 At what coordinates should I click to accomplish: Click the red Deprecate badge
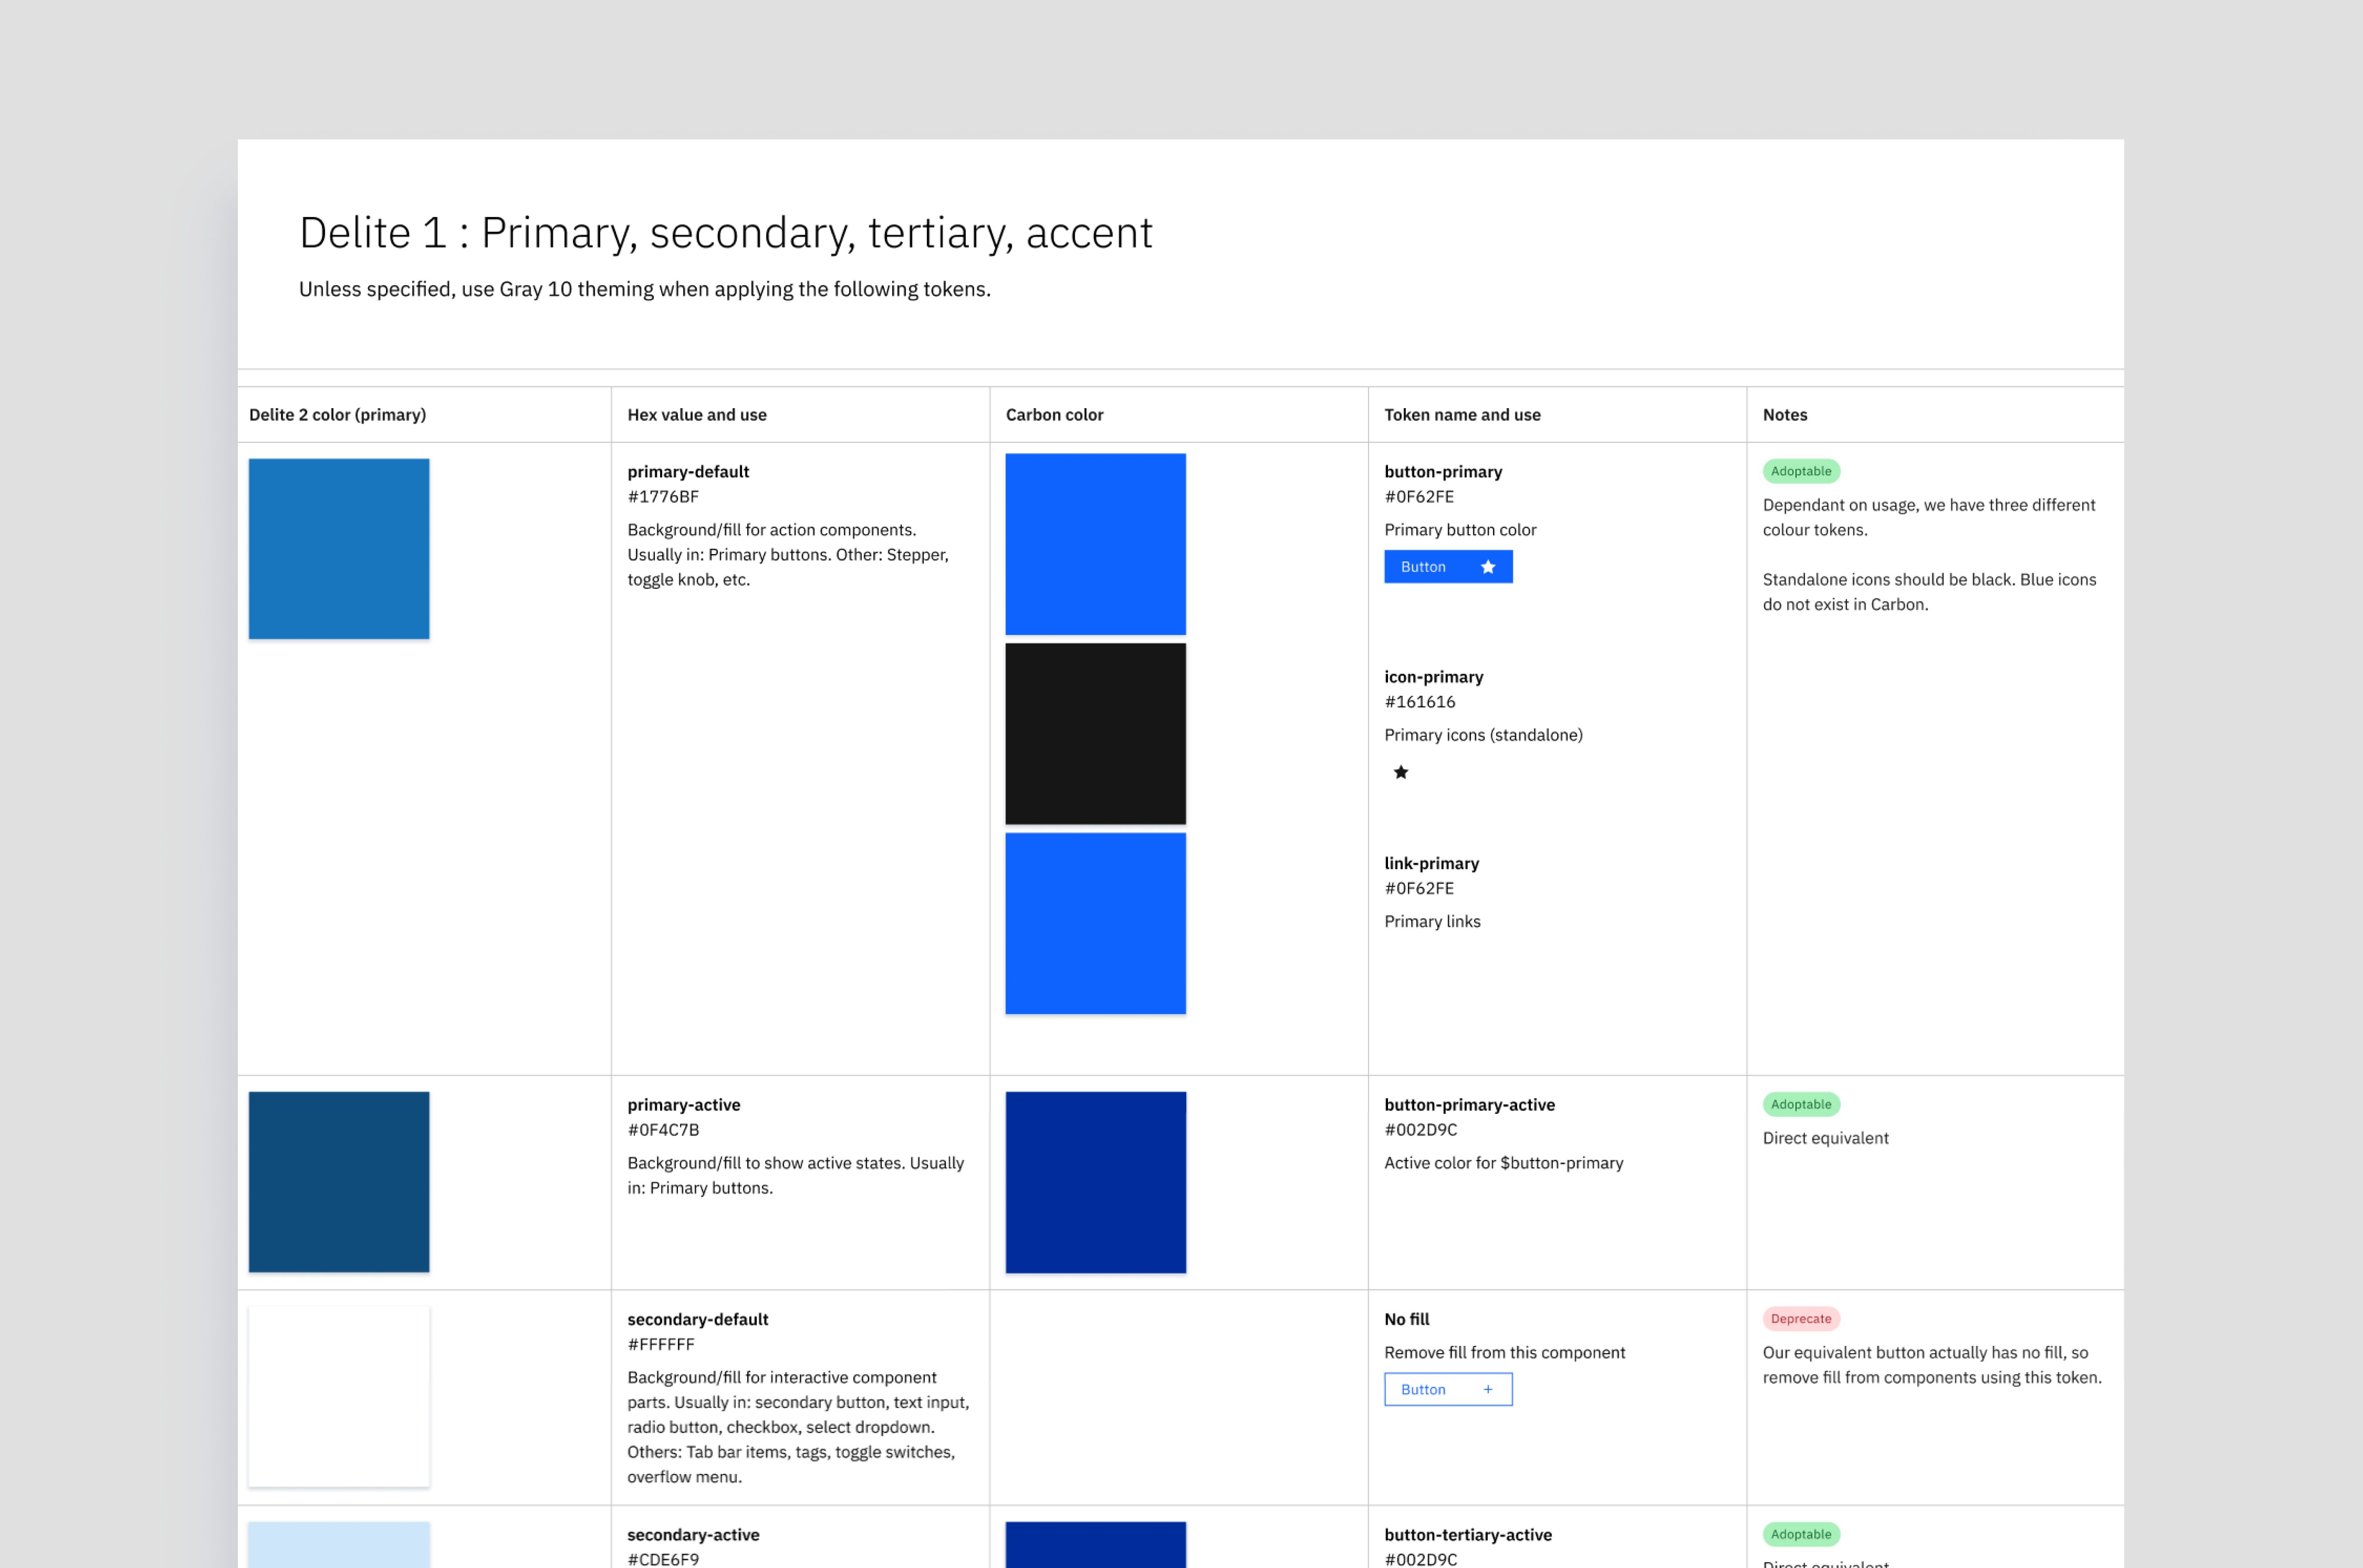coord(1801,1318)
